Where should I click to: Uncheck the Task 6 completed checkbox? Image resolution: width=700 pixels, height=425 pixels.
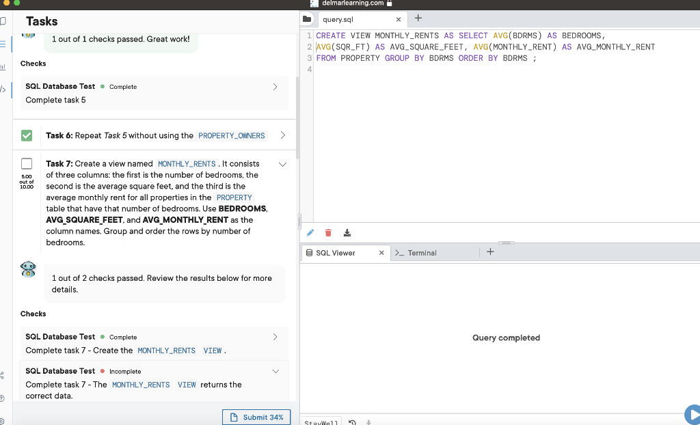click(x=27, y=135)
